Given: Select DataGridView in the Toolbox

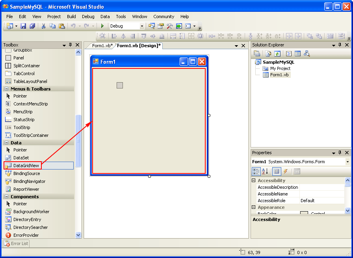Looking at the screenshot, I should (39, 166).
